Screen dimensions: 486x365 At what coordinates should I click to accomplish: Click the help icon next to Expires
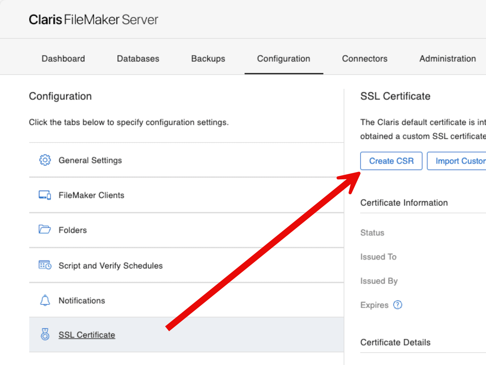(398, 305)
